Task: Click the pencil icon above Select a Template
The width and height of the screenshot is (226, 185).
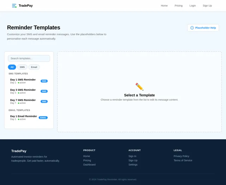Action: tap(139, 87)
